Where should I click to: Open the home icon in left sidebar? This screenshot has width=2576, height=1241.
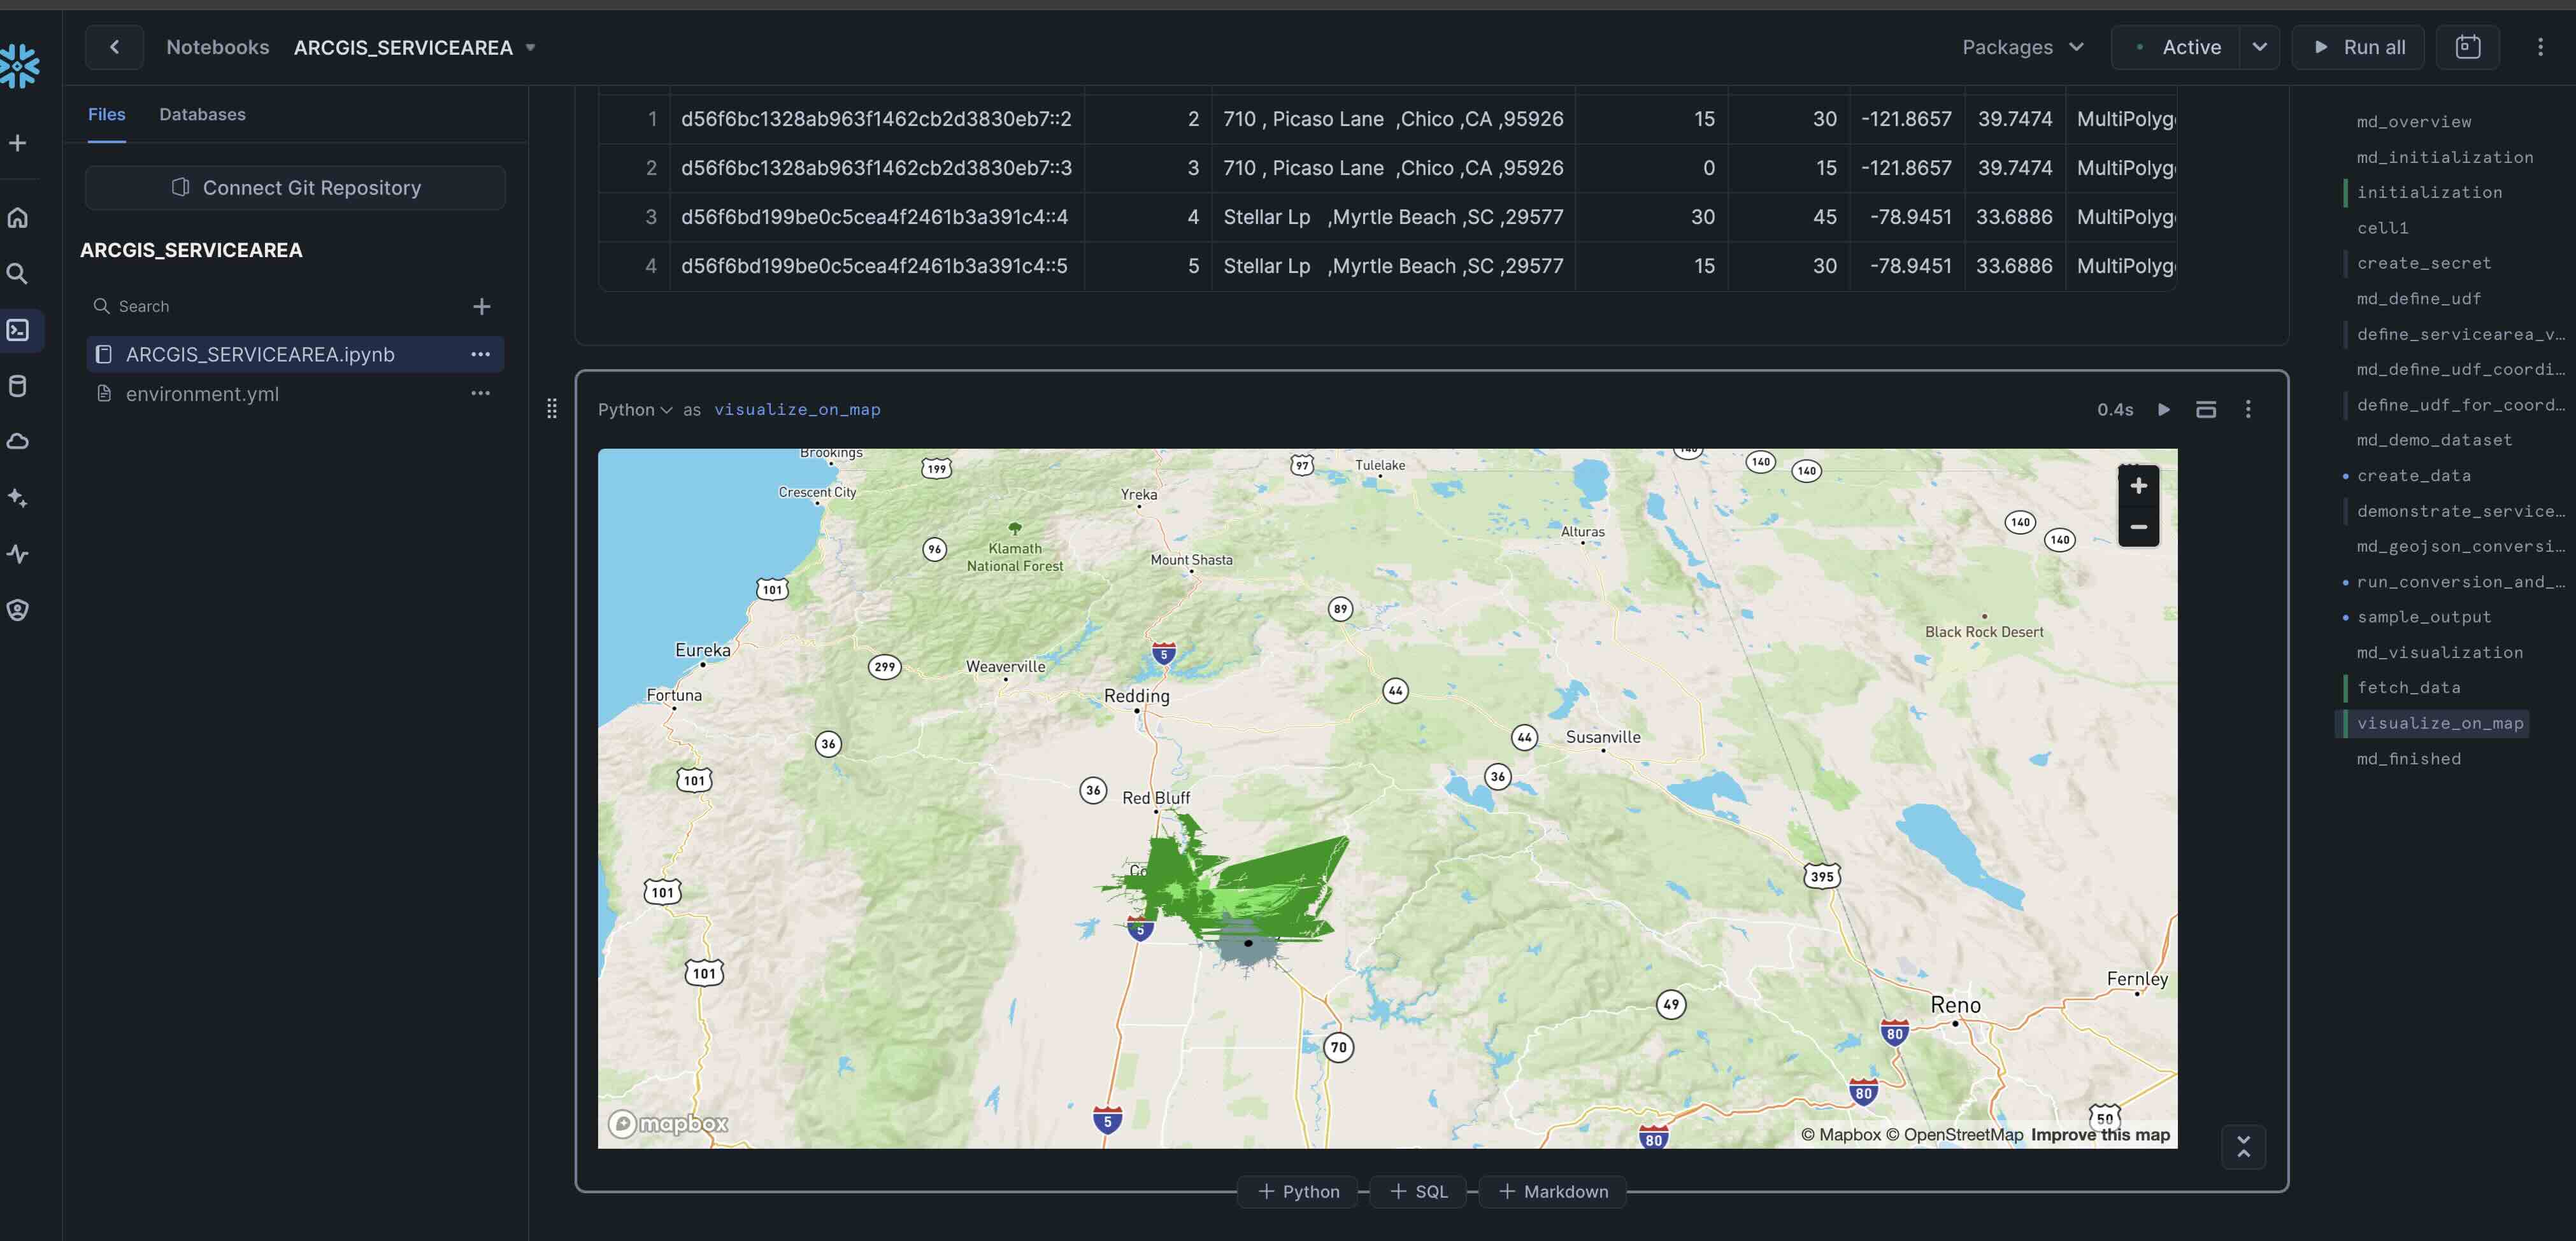point(18,218)
